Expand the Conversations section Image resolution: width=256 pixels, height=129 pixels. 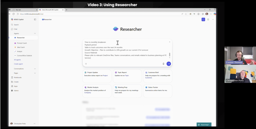(x=25, y=69)
